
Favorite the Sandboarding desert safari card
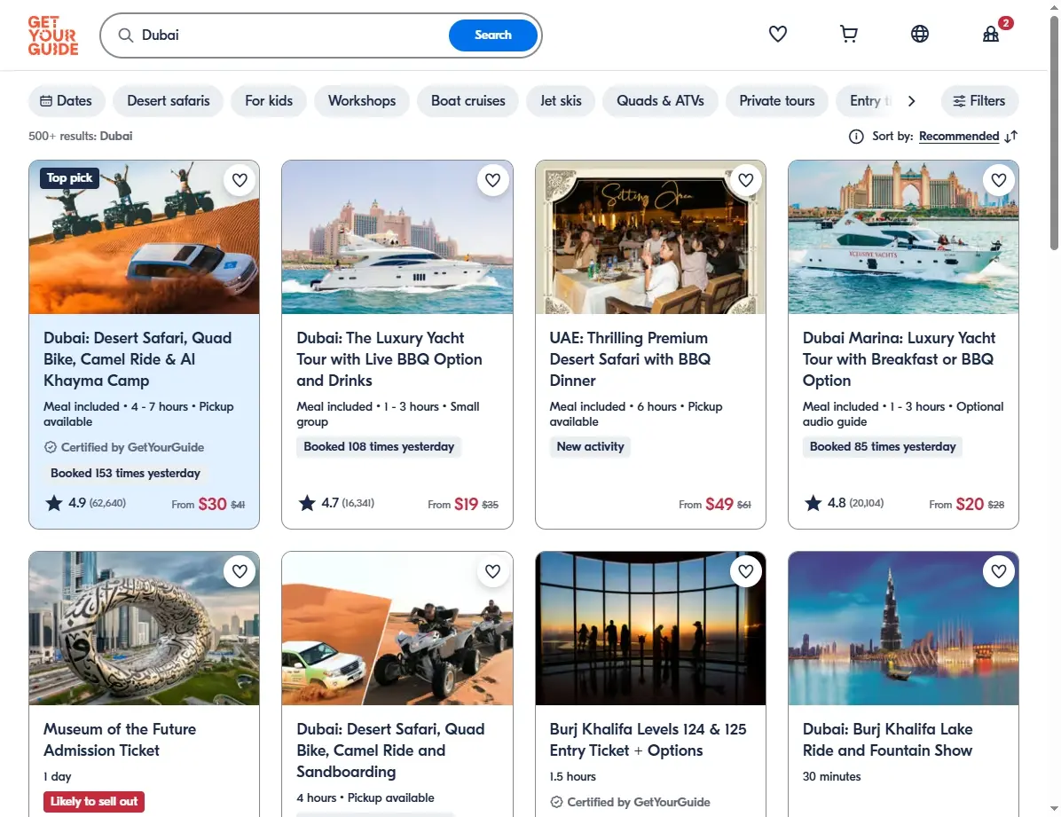click(x=492, y=571)
